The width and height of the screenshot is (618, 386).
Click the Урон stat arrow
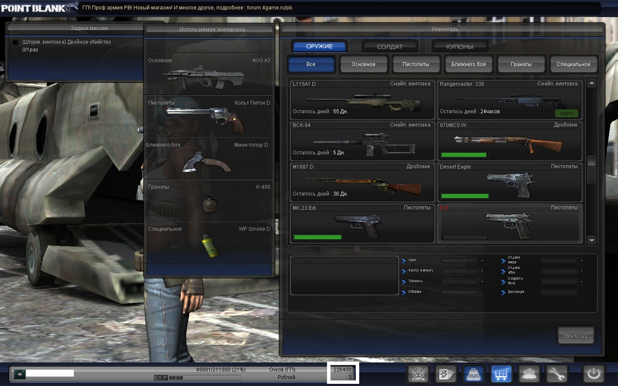(404, 260)
